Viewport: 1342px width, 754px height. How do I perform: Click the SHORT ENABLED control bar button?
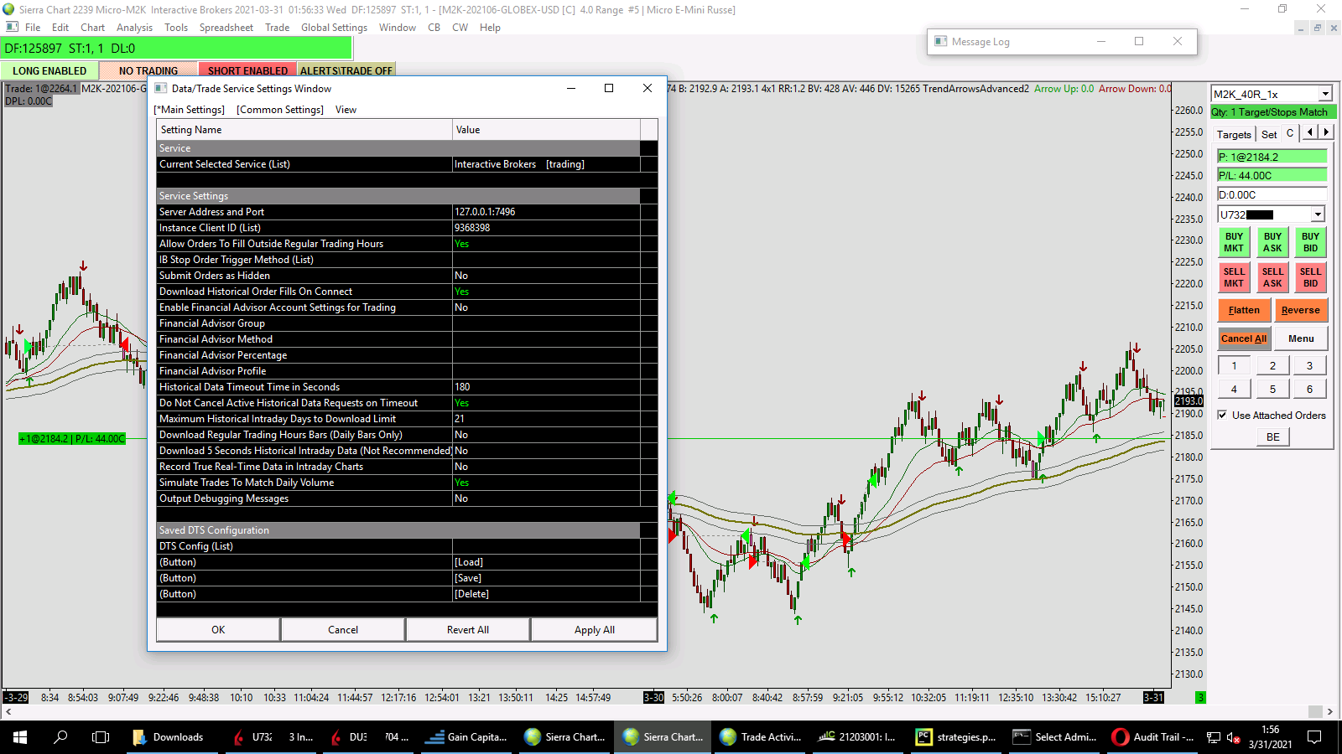point(247,70)
